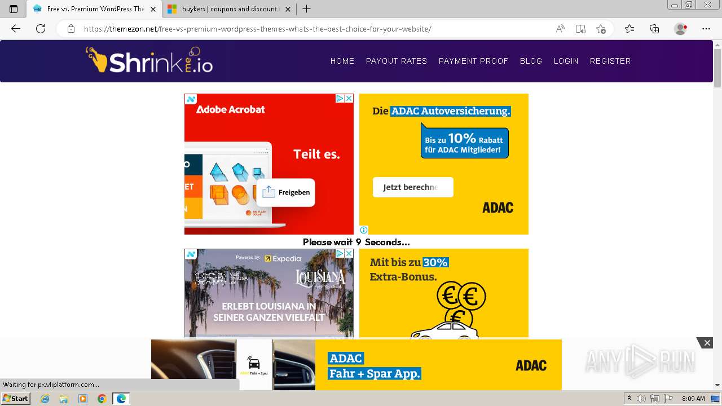Open the ADAC 30% Extra-Bonus ad
Image resolution: width=722 pixels, height=406 pixels.
pos(444,293)
